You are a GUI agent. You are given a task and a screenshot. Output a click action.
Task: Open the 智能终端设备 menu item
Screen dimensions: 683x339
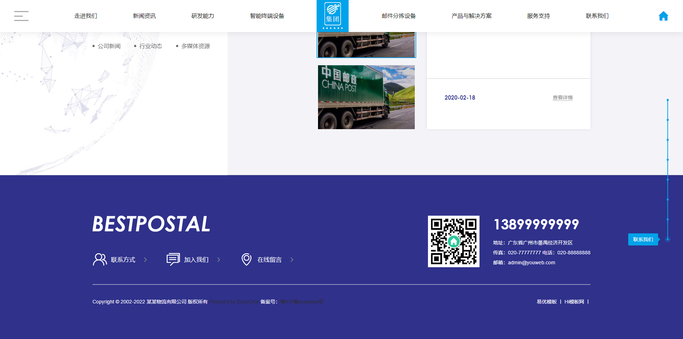[x=267, y=16]
